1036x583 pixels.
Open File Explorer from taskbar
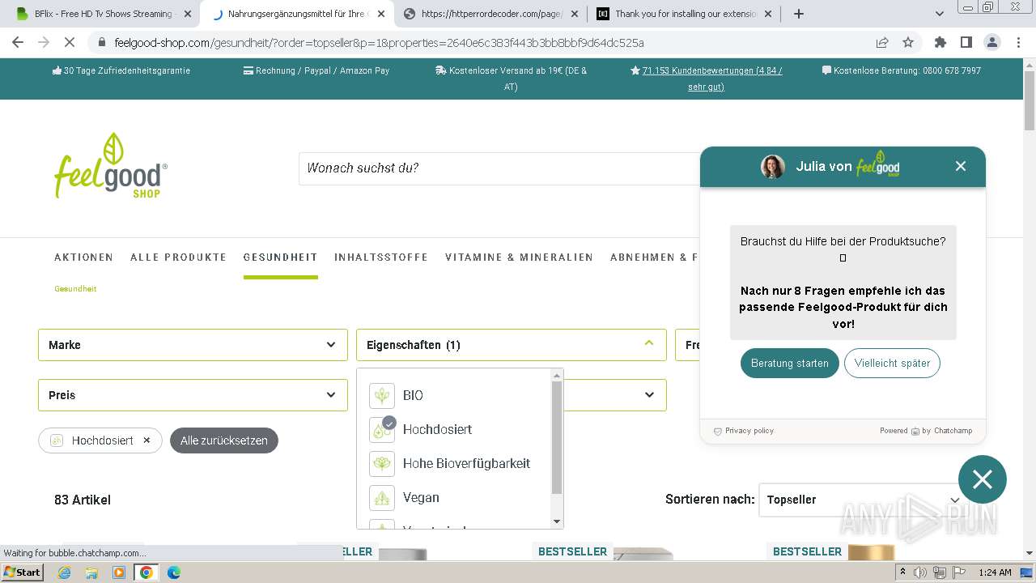[91, 572]
